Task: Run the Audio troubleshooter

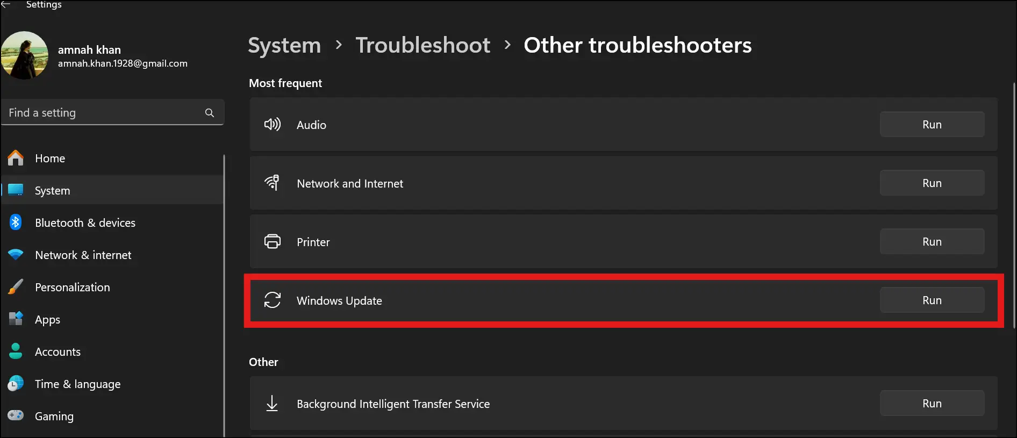Action: tap(932, 124)
